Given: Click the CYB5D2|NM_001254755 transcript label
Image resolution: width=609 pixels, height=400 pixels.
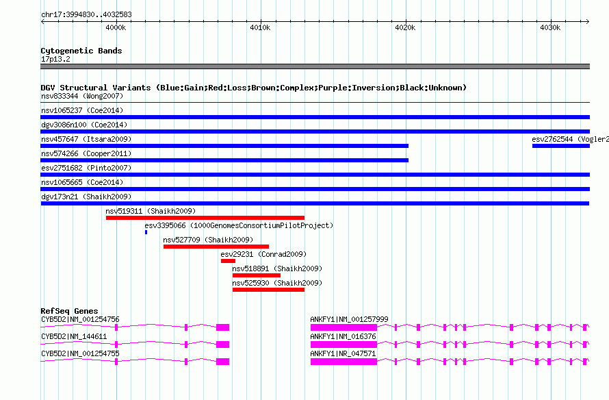Looking at the screenshot, I should click(80, 353).
